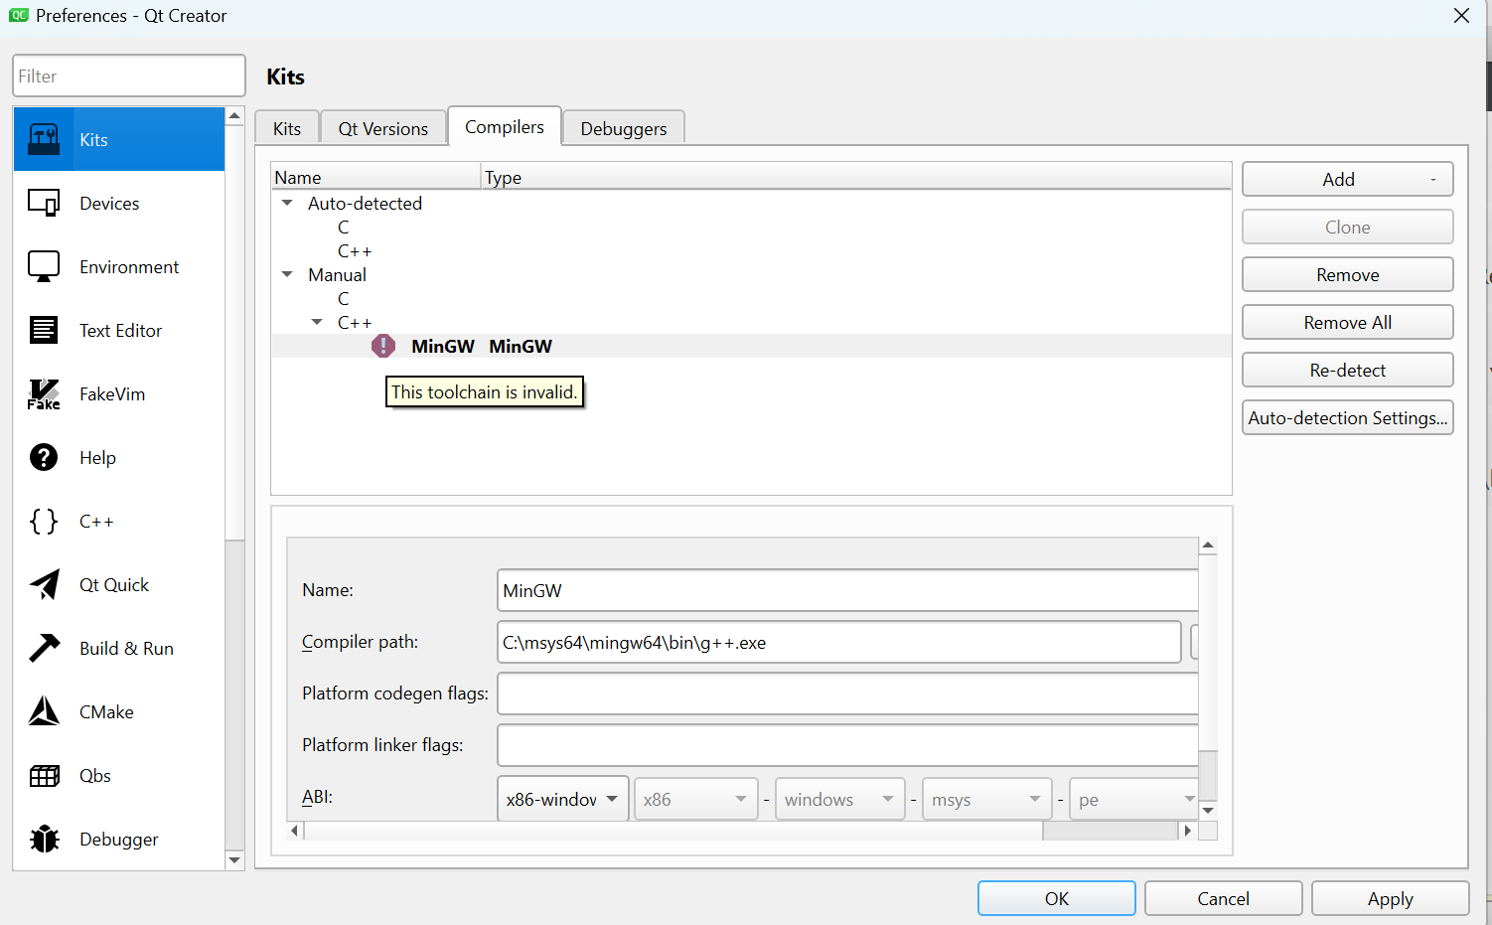Click the Clone button

pyautogui.click(x=1347, y=227)
